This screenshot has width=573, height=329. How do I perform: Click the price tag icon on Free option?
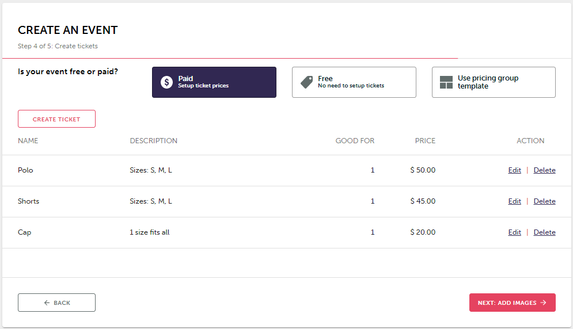(306, 82)
